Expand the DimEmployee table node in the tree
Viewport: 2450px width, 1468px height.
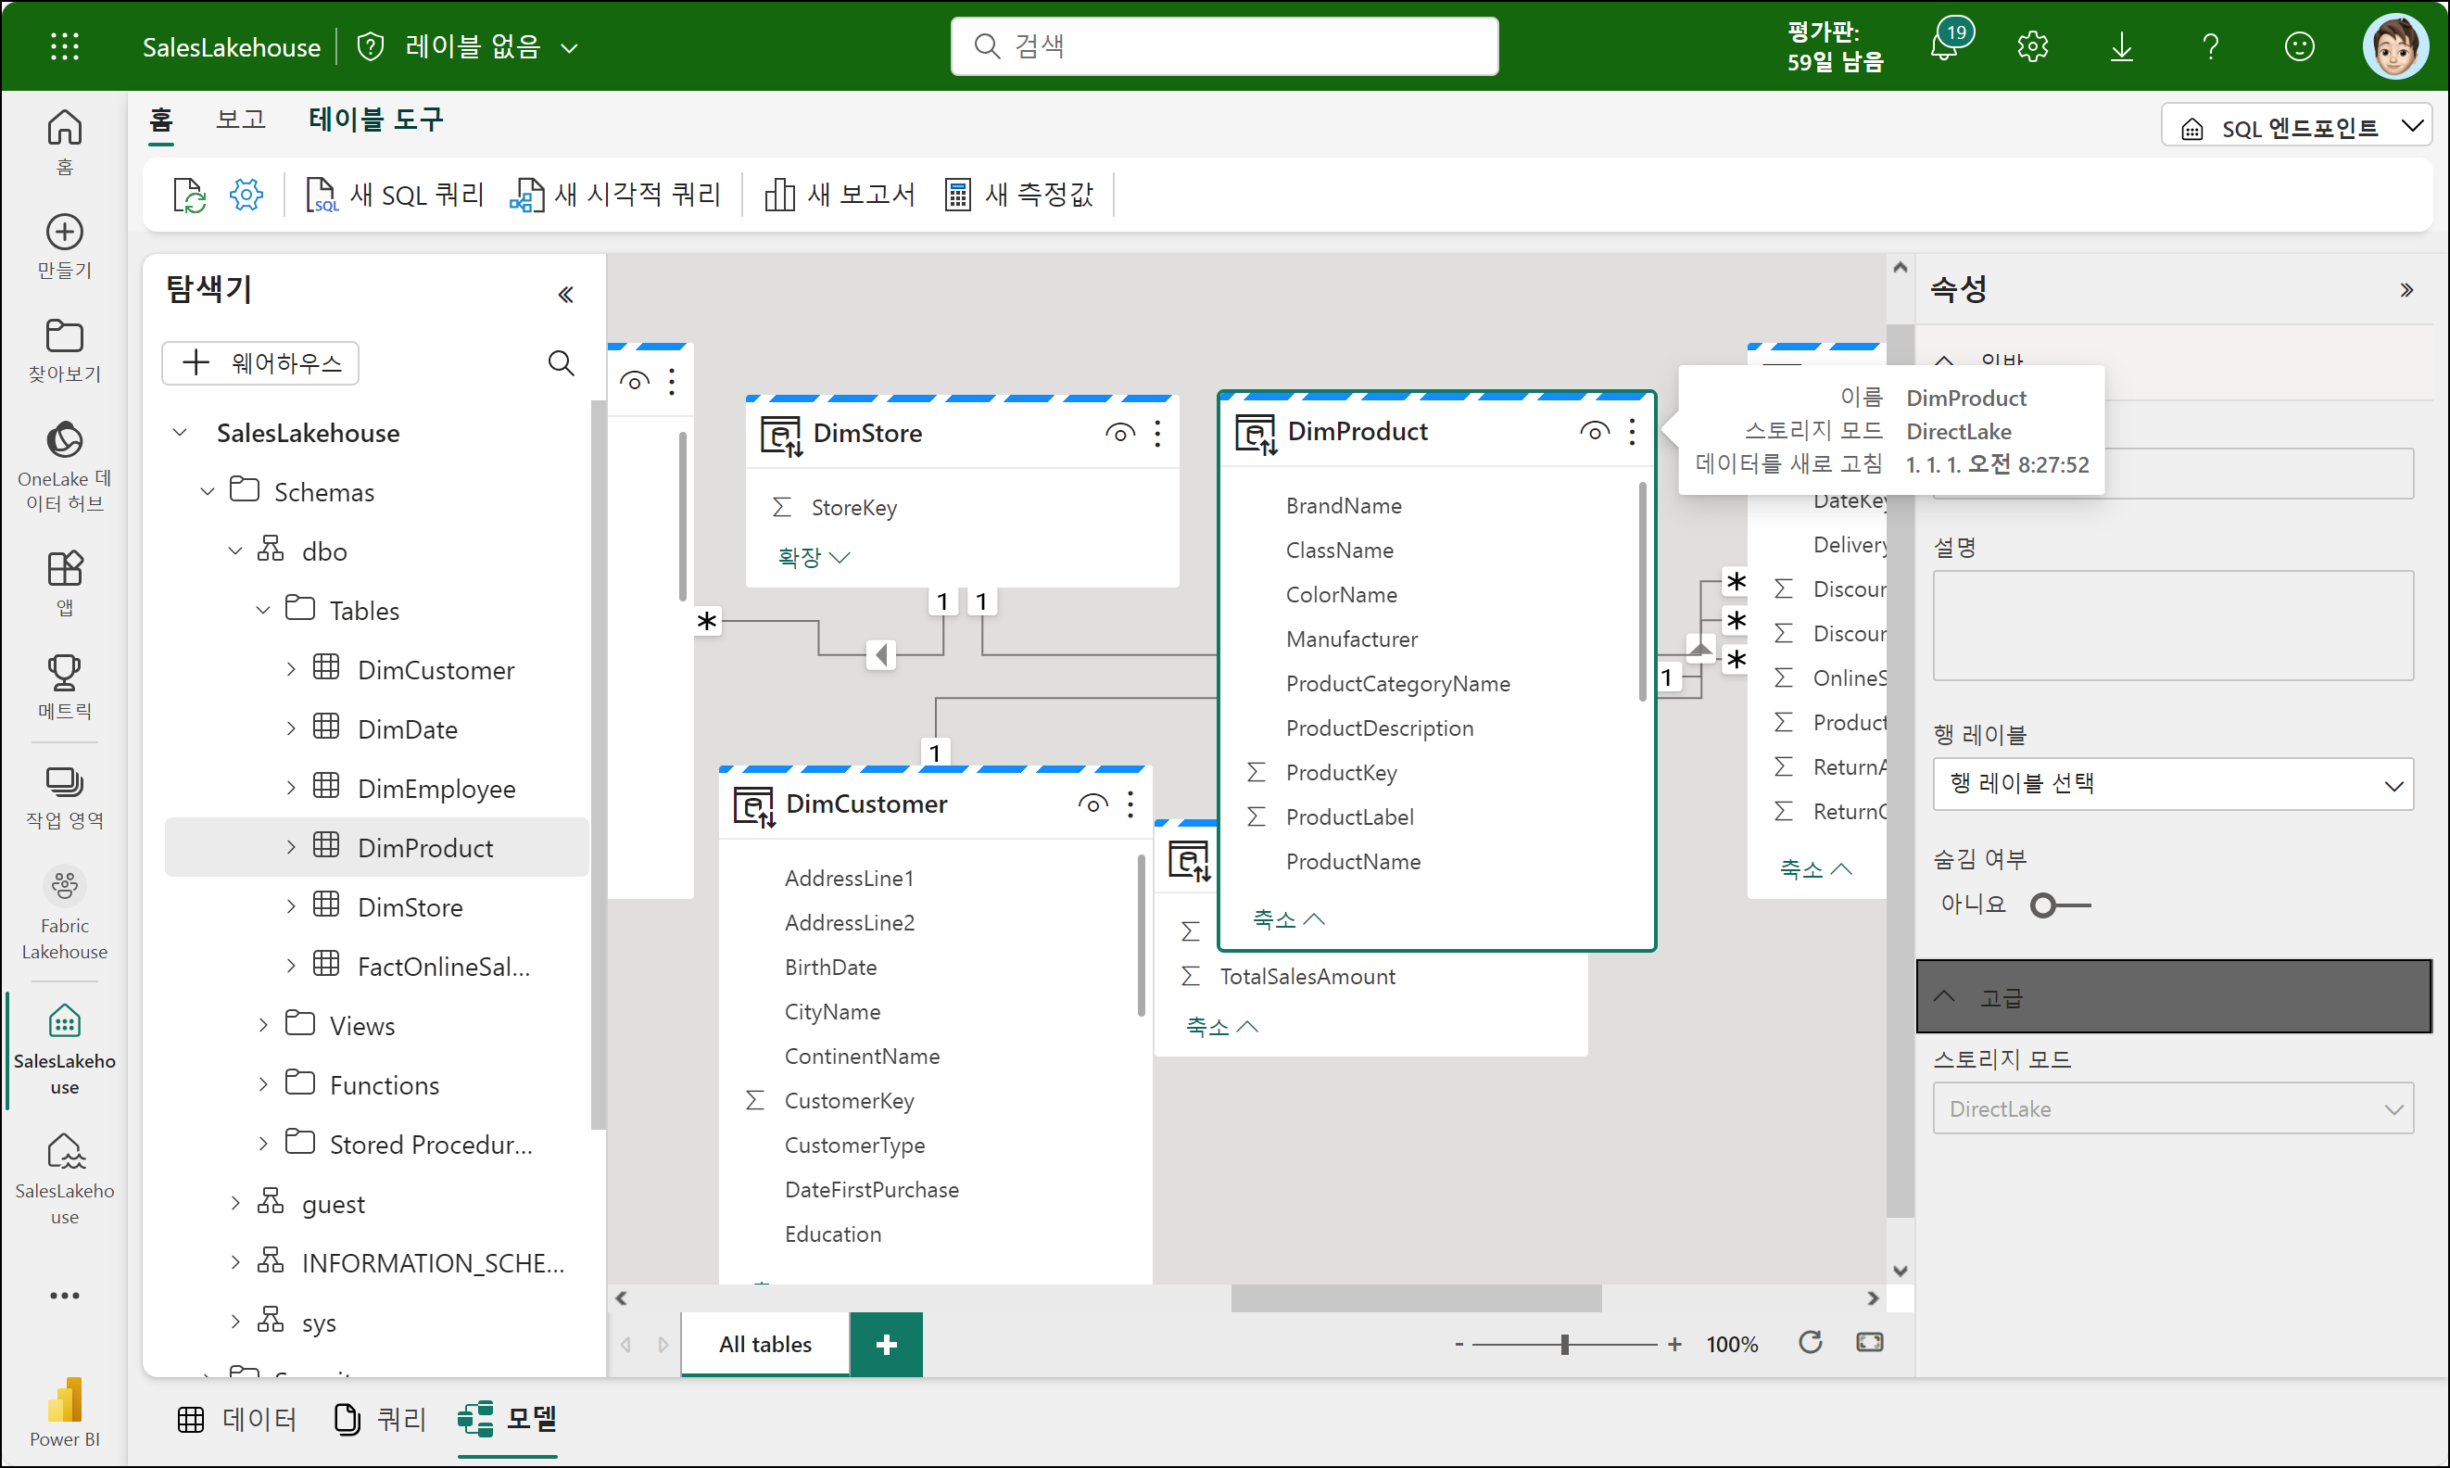[x=291, y=789]
